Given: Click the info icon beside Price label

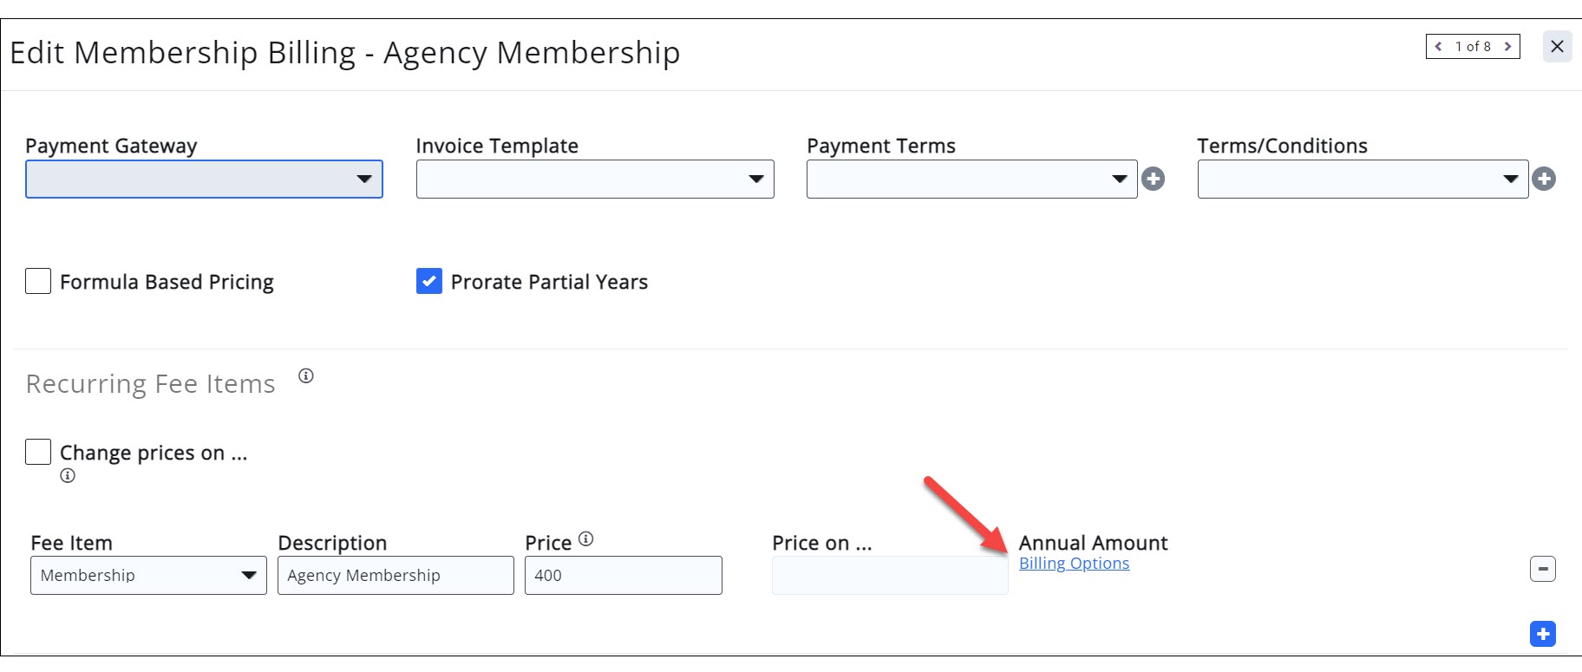Looking at the screenshot, I should click(586, 539).
